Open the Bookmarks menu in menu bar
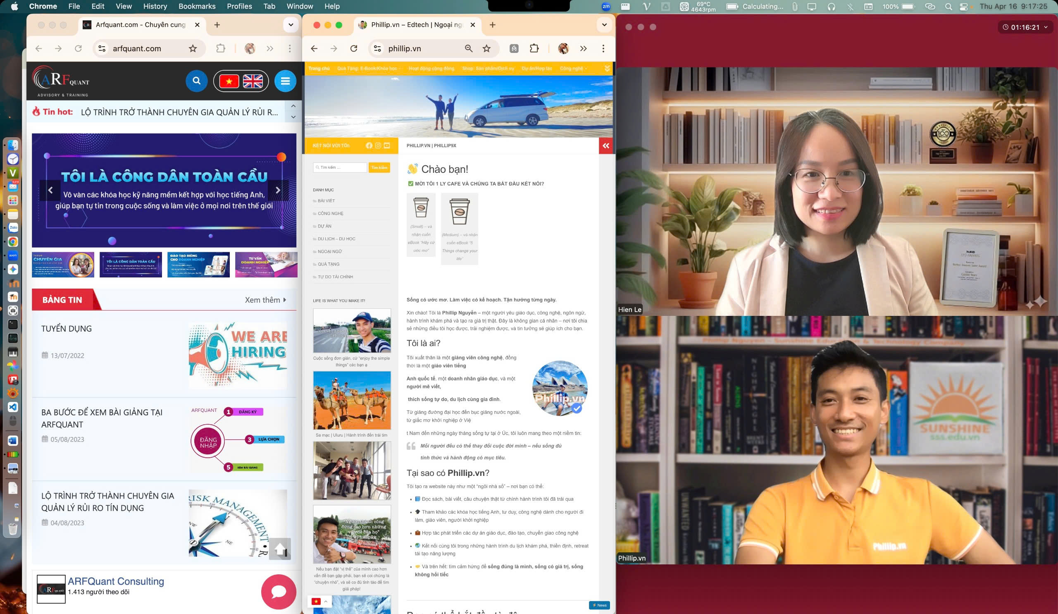 pyautogui.click(x=196, y=6)
